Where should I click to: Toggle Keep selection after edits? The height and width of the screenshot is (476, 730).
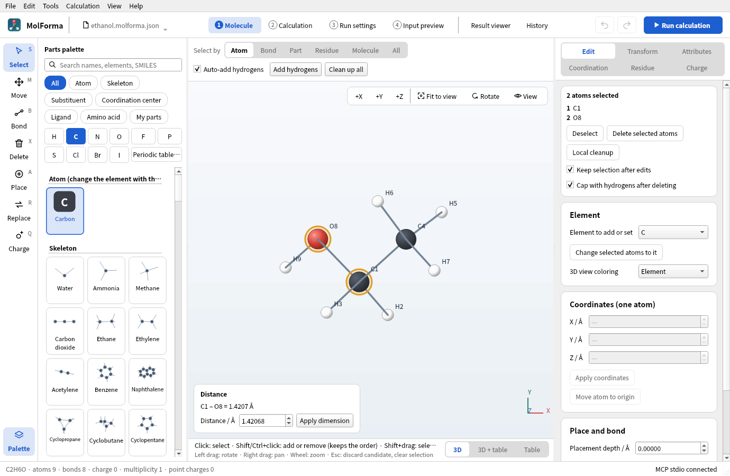tap(570, 170)
